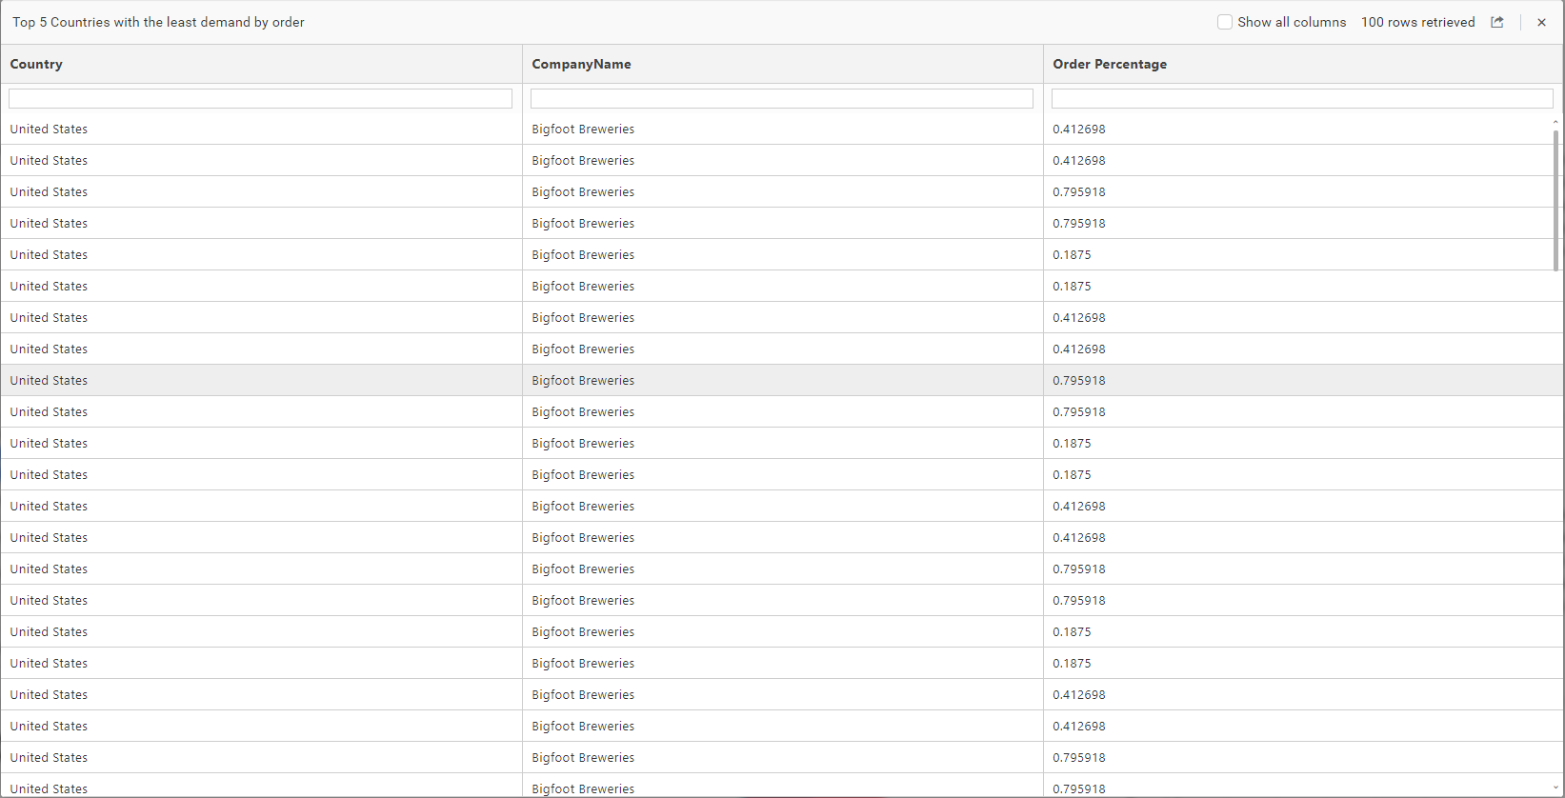
Task: Click the 'Top 5 Countries with the least demand' title
Action: click(x=158, y=22)
